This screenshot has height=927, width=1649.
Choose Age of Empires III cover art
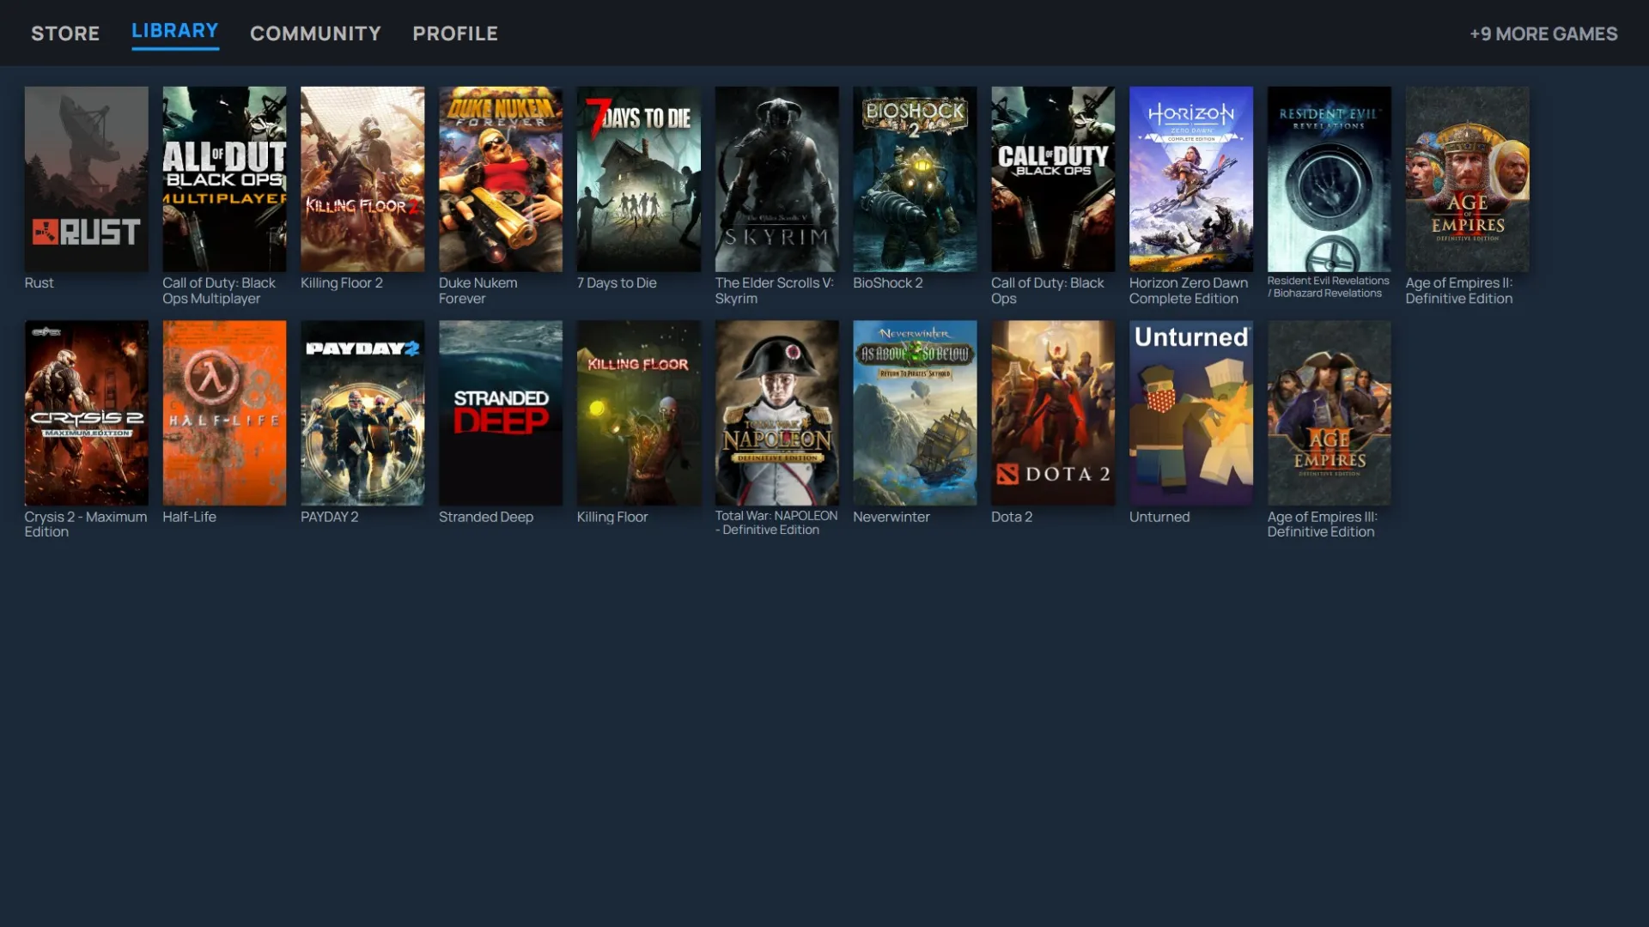click(1330, 413)
